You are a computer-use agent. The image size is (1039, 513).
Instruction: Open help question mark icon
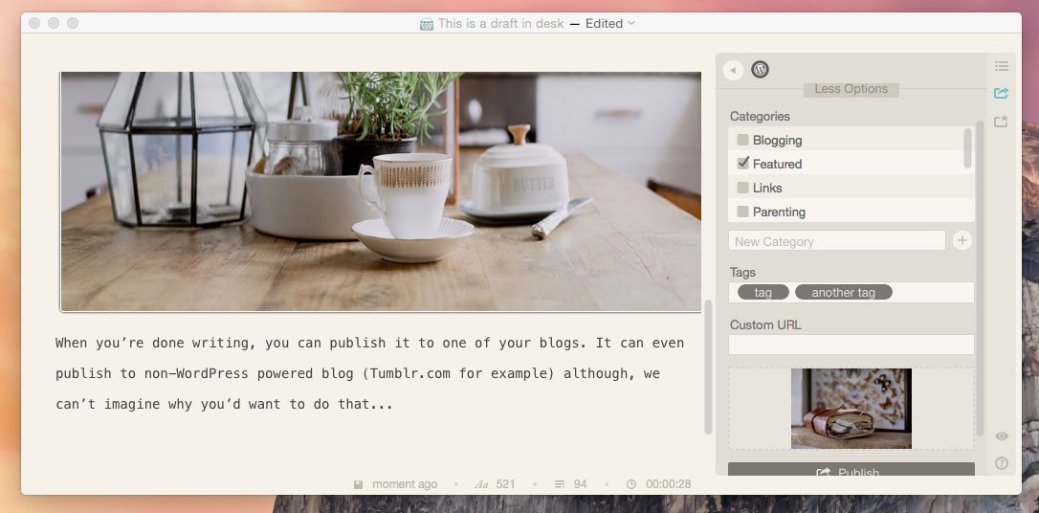click(x=1002, y=463)
